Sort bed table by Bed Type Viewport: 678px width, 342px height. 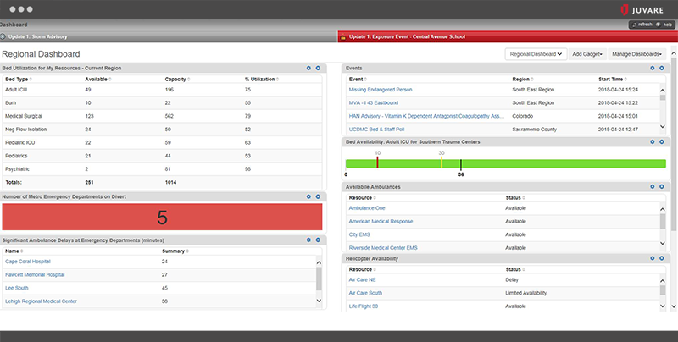(19, 80)
